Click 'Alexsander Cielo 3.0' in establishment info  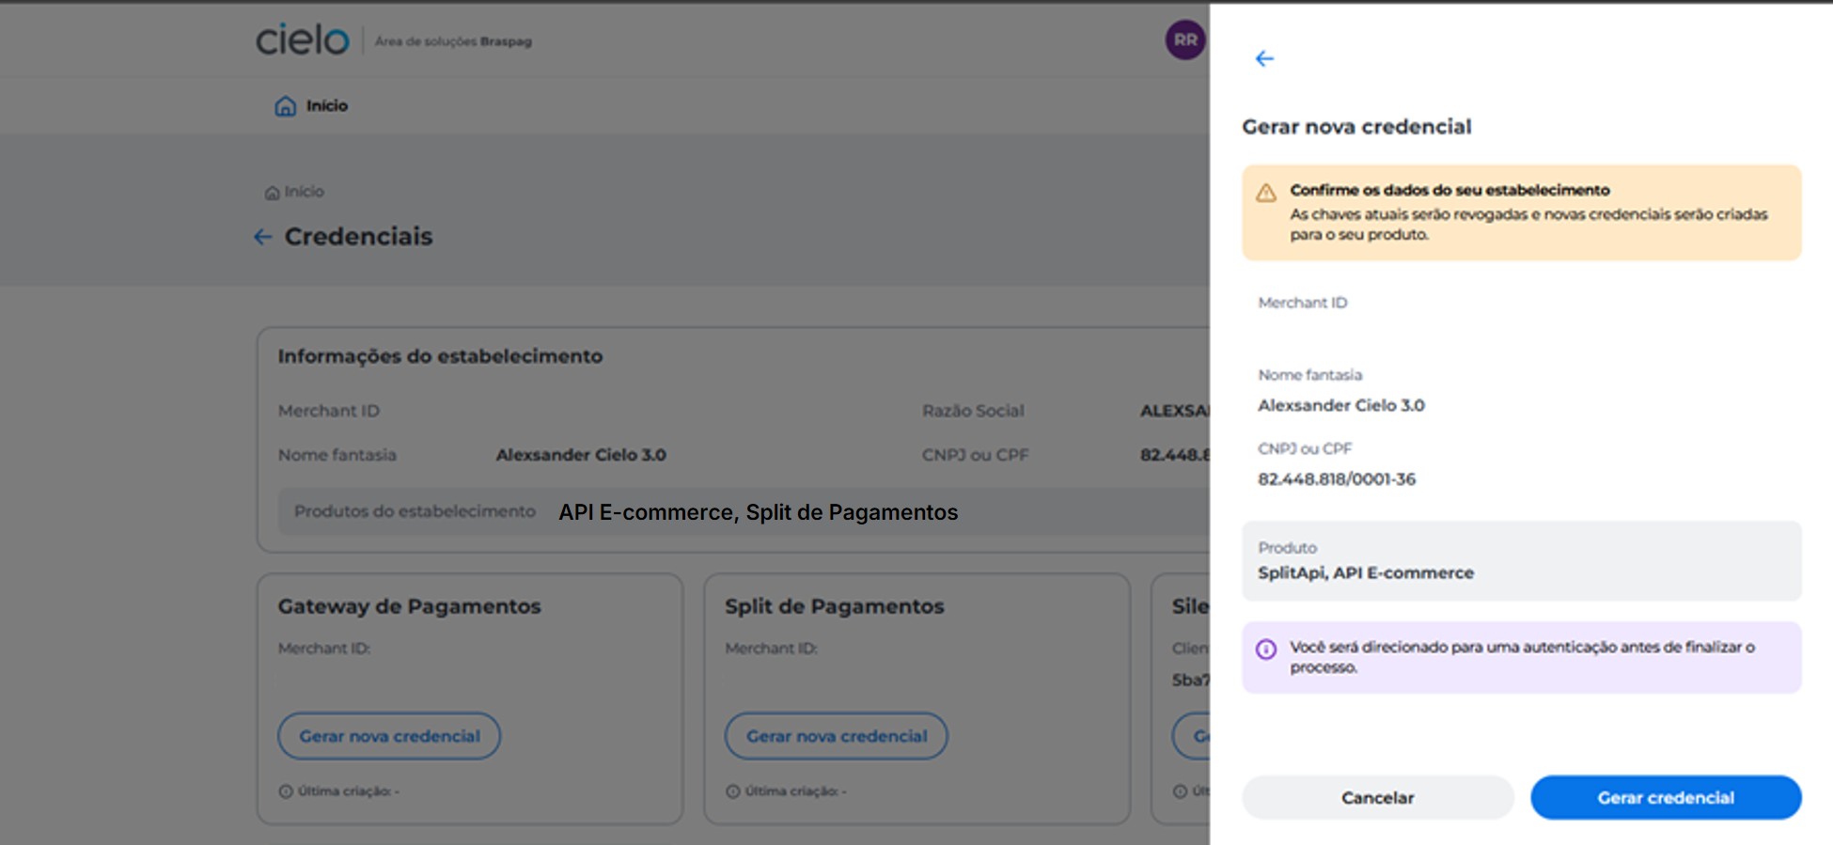[581, 455]
